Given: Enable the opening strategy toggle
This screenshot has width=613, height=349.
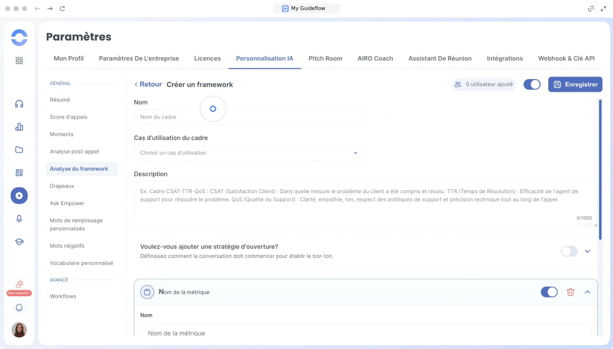Looking at the screenshot, I should click(569, 251).
